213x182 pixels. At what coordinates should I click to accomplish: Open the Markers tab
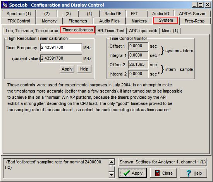[x=139, y=21]
